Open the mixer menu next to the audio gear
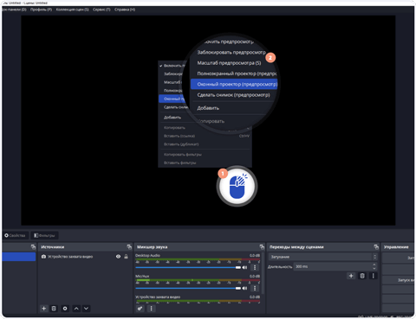Image resolution: width=416 pixels, height=319 pixels. coord(151,309)
